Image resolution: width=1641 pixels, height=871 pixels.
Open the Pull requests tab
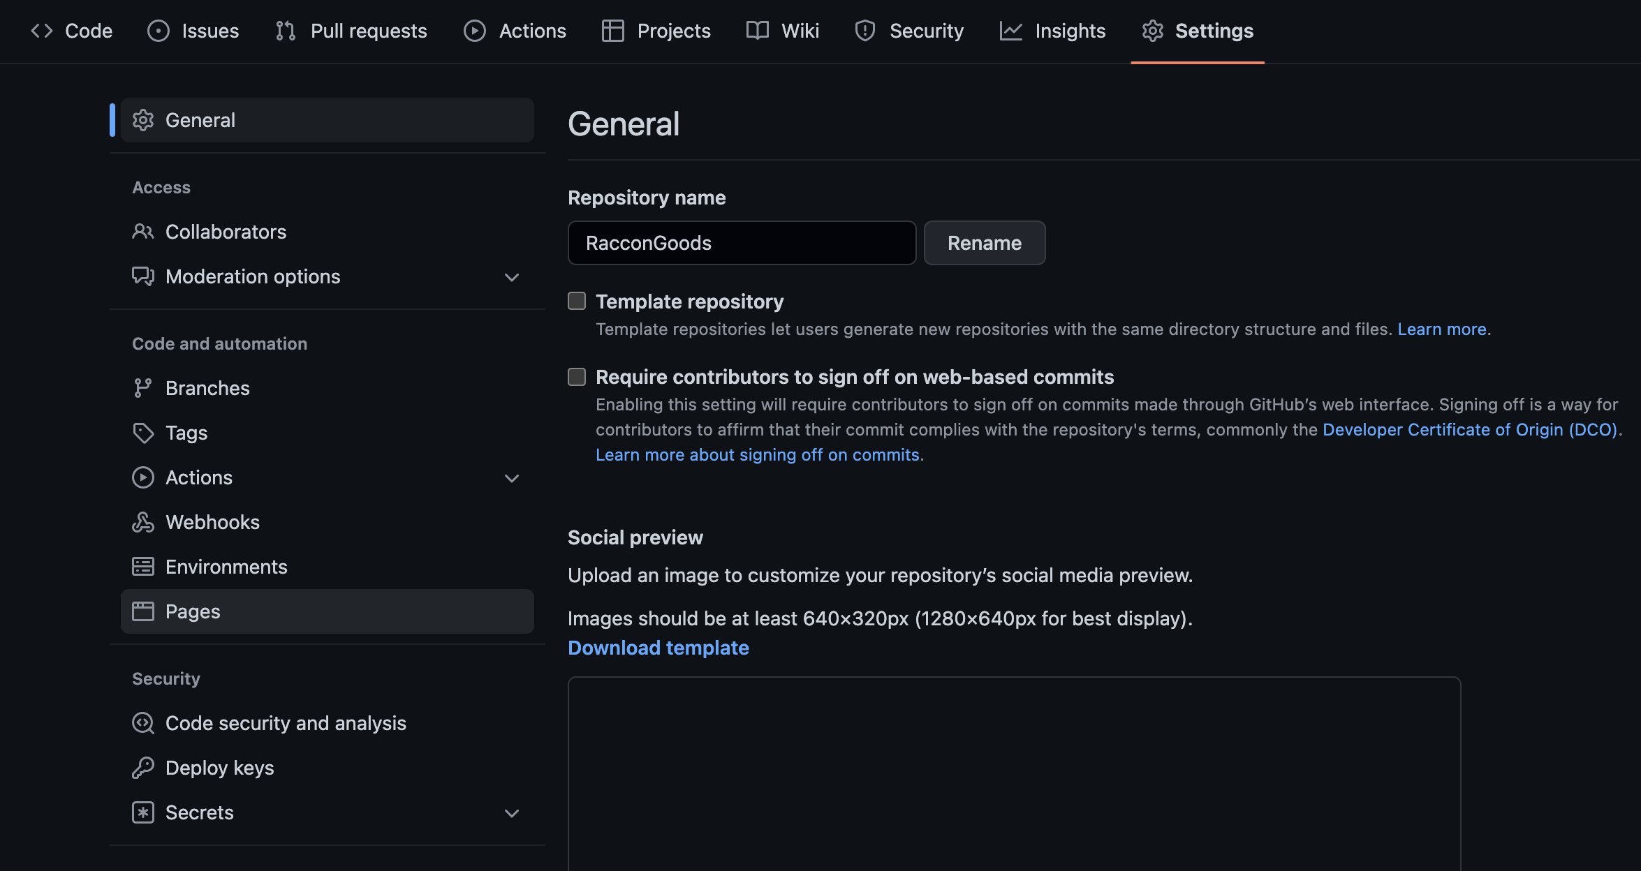pyautogui.click(x=351, y=31)
